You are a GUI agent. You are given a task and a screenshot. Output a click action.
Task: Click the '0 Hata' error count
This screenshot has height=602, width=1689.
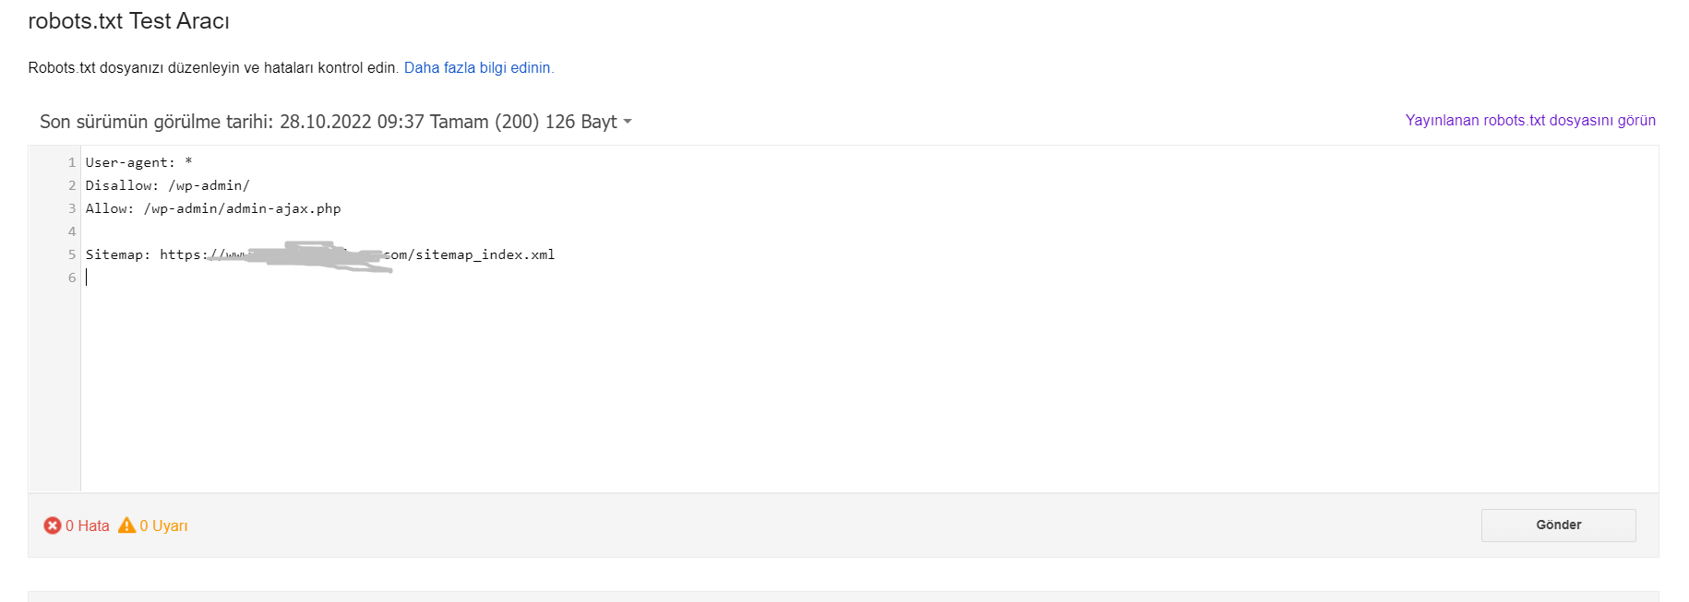click(x=88, y=525)
